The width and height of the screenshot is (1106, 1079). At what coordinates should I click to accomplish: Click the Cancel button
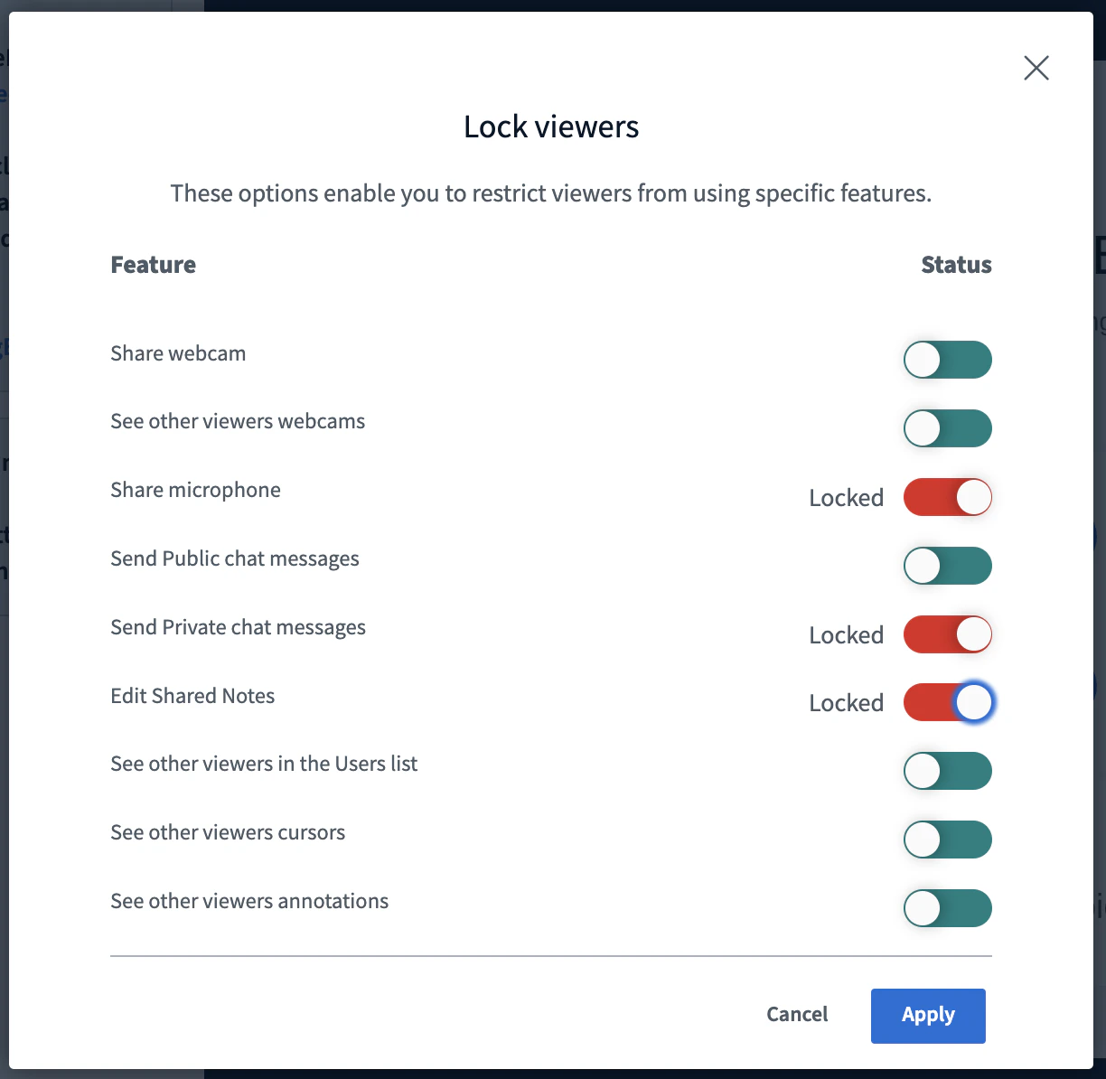[797, 1014]
